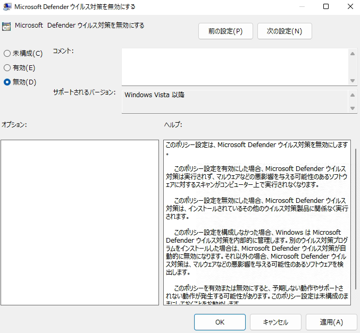The height and width of the screenshot is (333, 360).
Task: Apply changes with 適用(A) button
Action: (x=331, y=322)
